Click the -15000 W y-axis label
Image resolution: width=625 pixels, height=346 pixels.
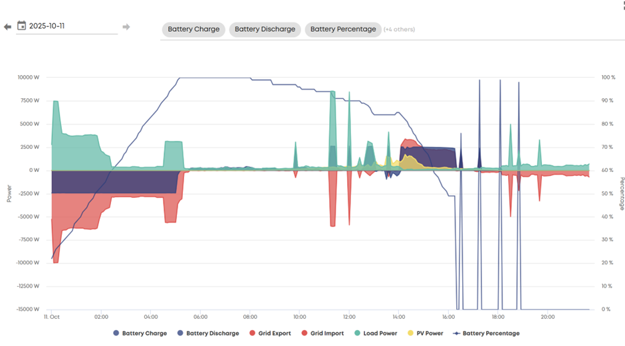click(x=27, y=309)
